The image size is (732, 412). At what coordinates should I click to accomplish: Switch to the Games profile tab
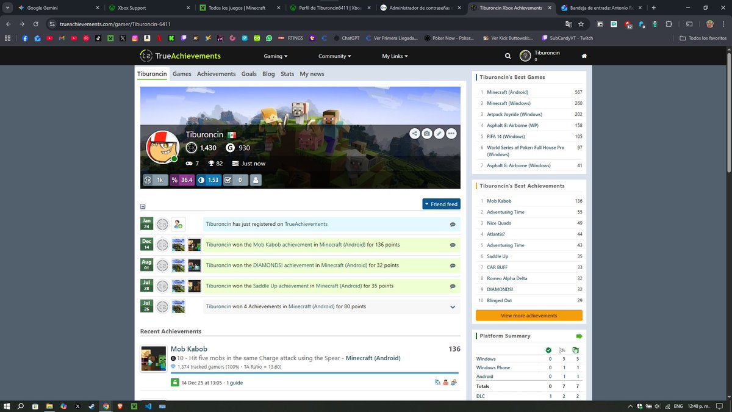click(x=182, y=74)
